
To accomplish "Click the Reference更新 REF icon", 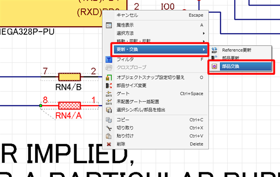I will pos(214,50).
